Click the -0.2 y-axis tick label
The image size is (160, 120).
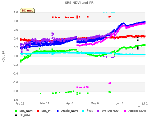pos(15,65)
